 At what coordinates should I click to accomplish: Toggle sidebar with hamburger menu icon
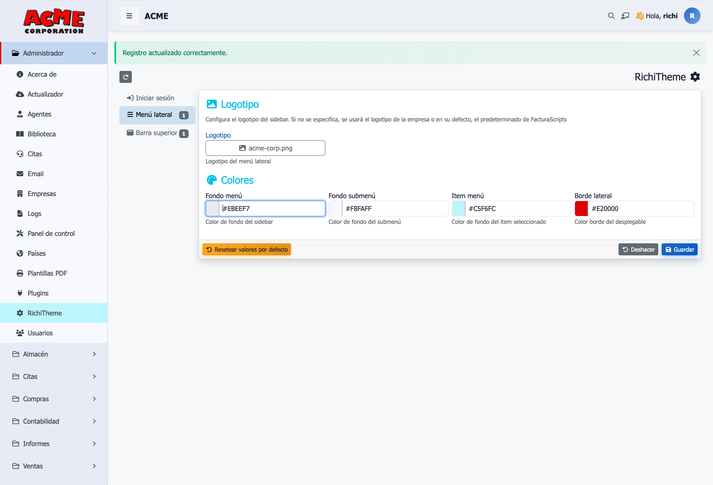coord(129,16)
